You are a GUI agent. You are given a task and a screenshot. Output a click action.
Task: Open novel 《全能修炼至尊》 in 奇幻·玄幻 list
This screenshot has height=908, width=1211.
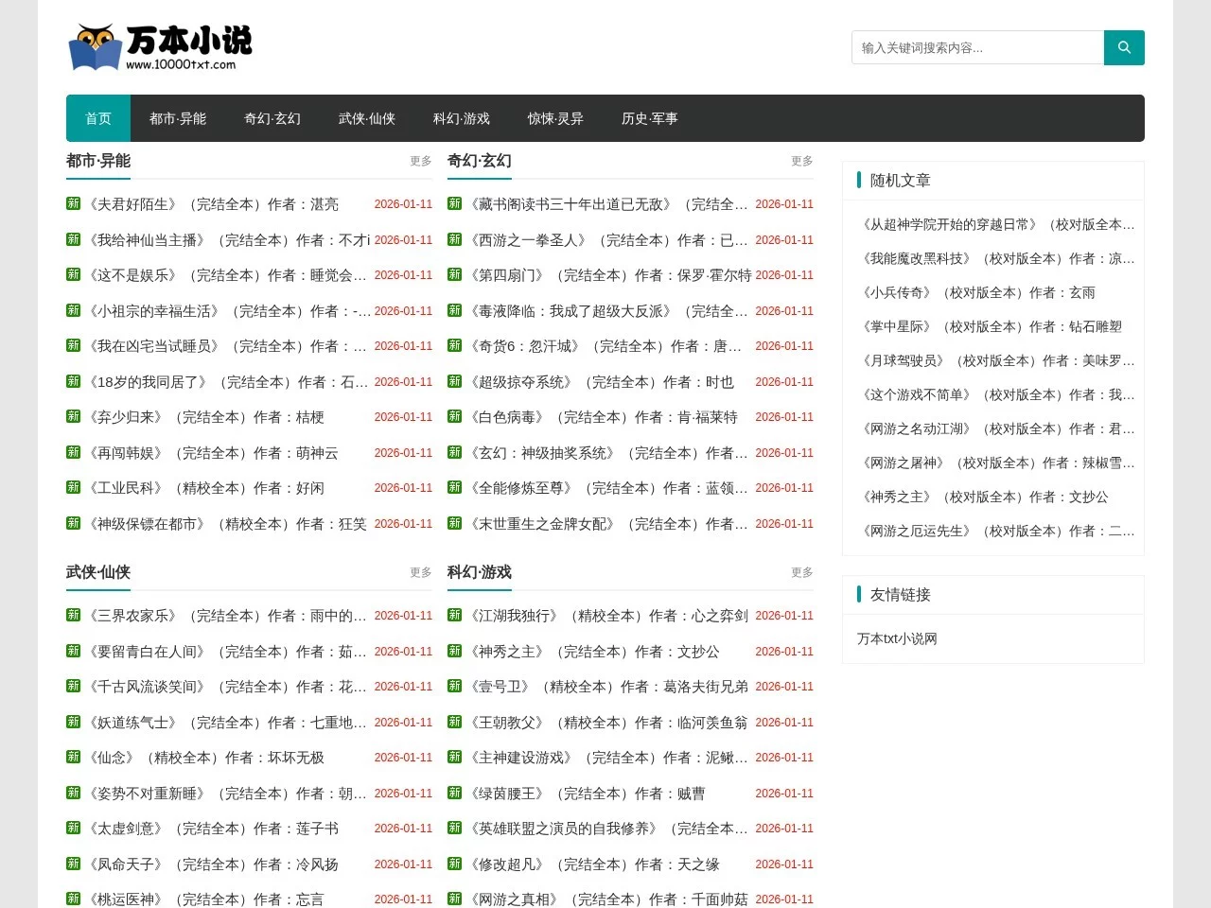point(607,488)
